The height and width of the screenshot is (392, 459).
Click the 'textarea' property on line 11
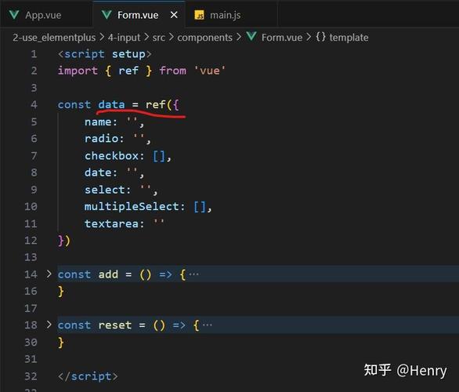(x=111, y=224)
